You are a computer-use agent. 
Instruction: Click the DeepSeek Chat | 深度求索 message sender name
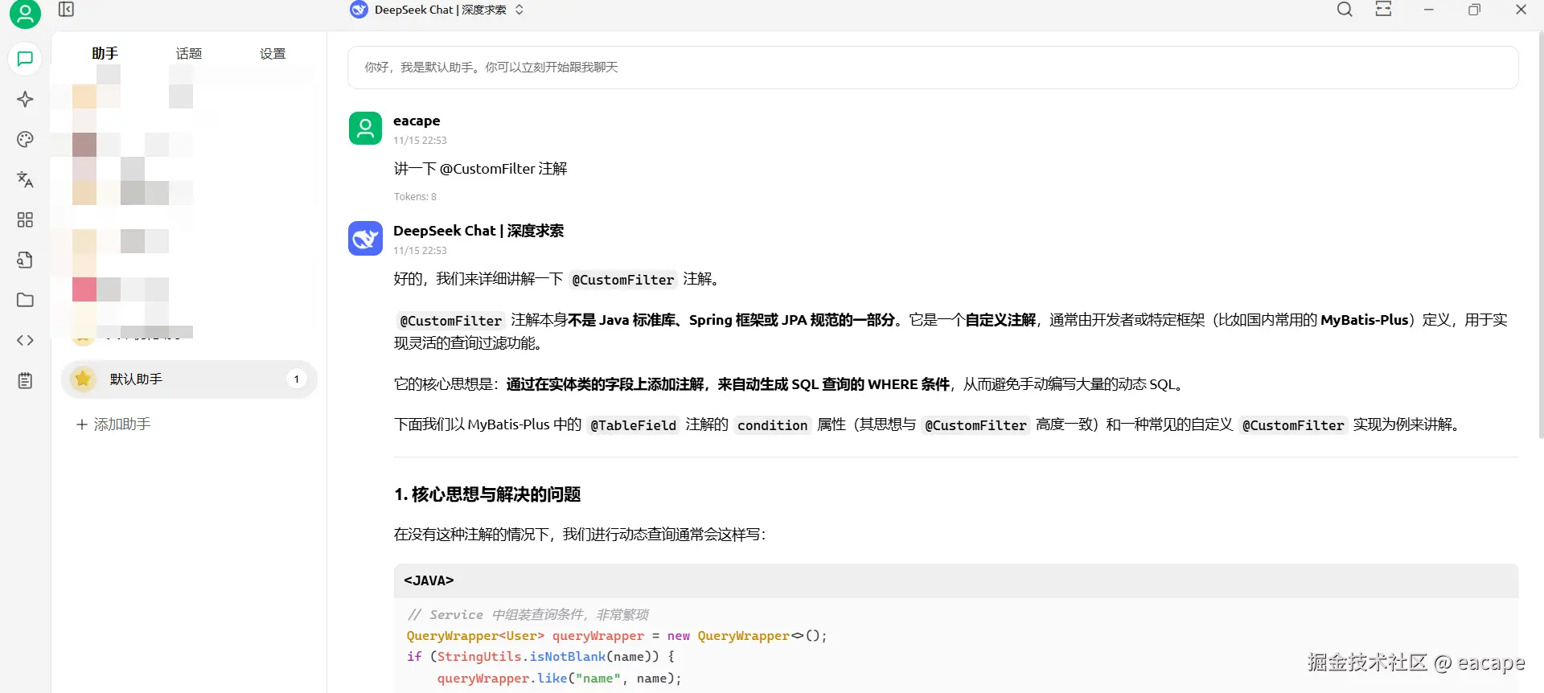tap(478, 231)
